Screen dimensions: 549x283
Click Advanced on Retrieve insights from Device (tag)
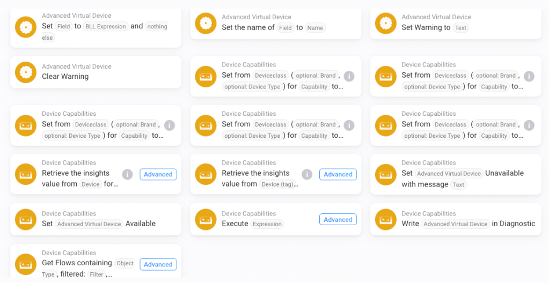click(x=338, y=174)
